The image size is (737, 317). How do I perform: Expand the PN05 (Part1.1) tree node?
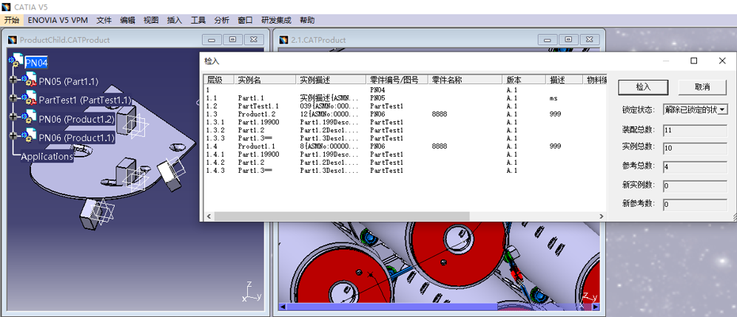click(14, 80)
